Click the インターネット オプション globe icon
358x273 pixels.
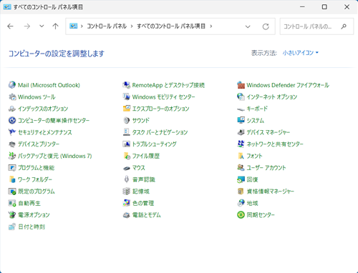[x=241, y=96]
